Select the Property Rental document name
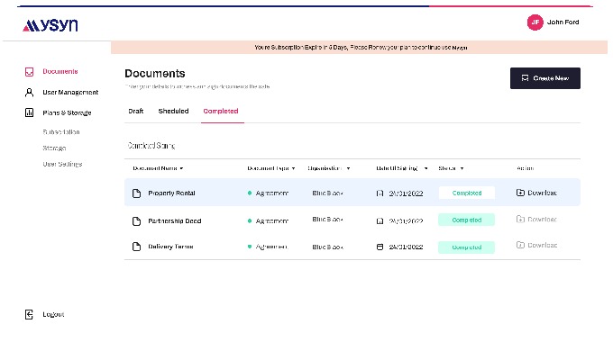The height and width of the screenshot is (351, 613). tap(171, 193)
